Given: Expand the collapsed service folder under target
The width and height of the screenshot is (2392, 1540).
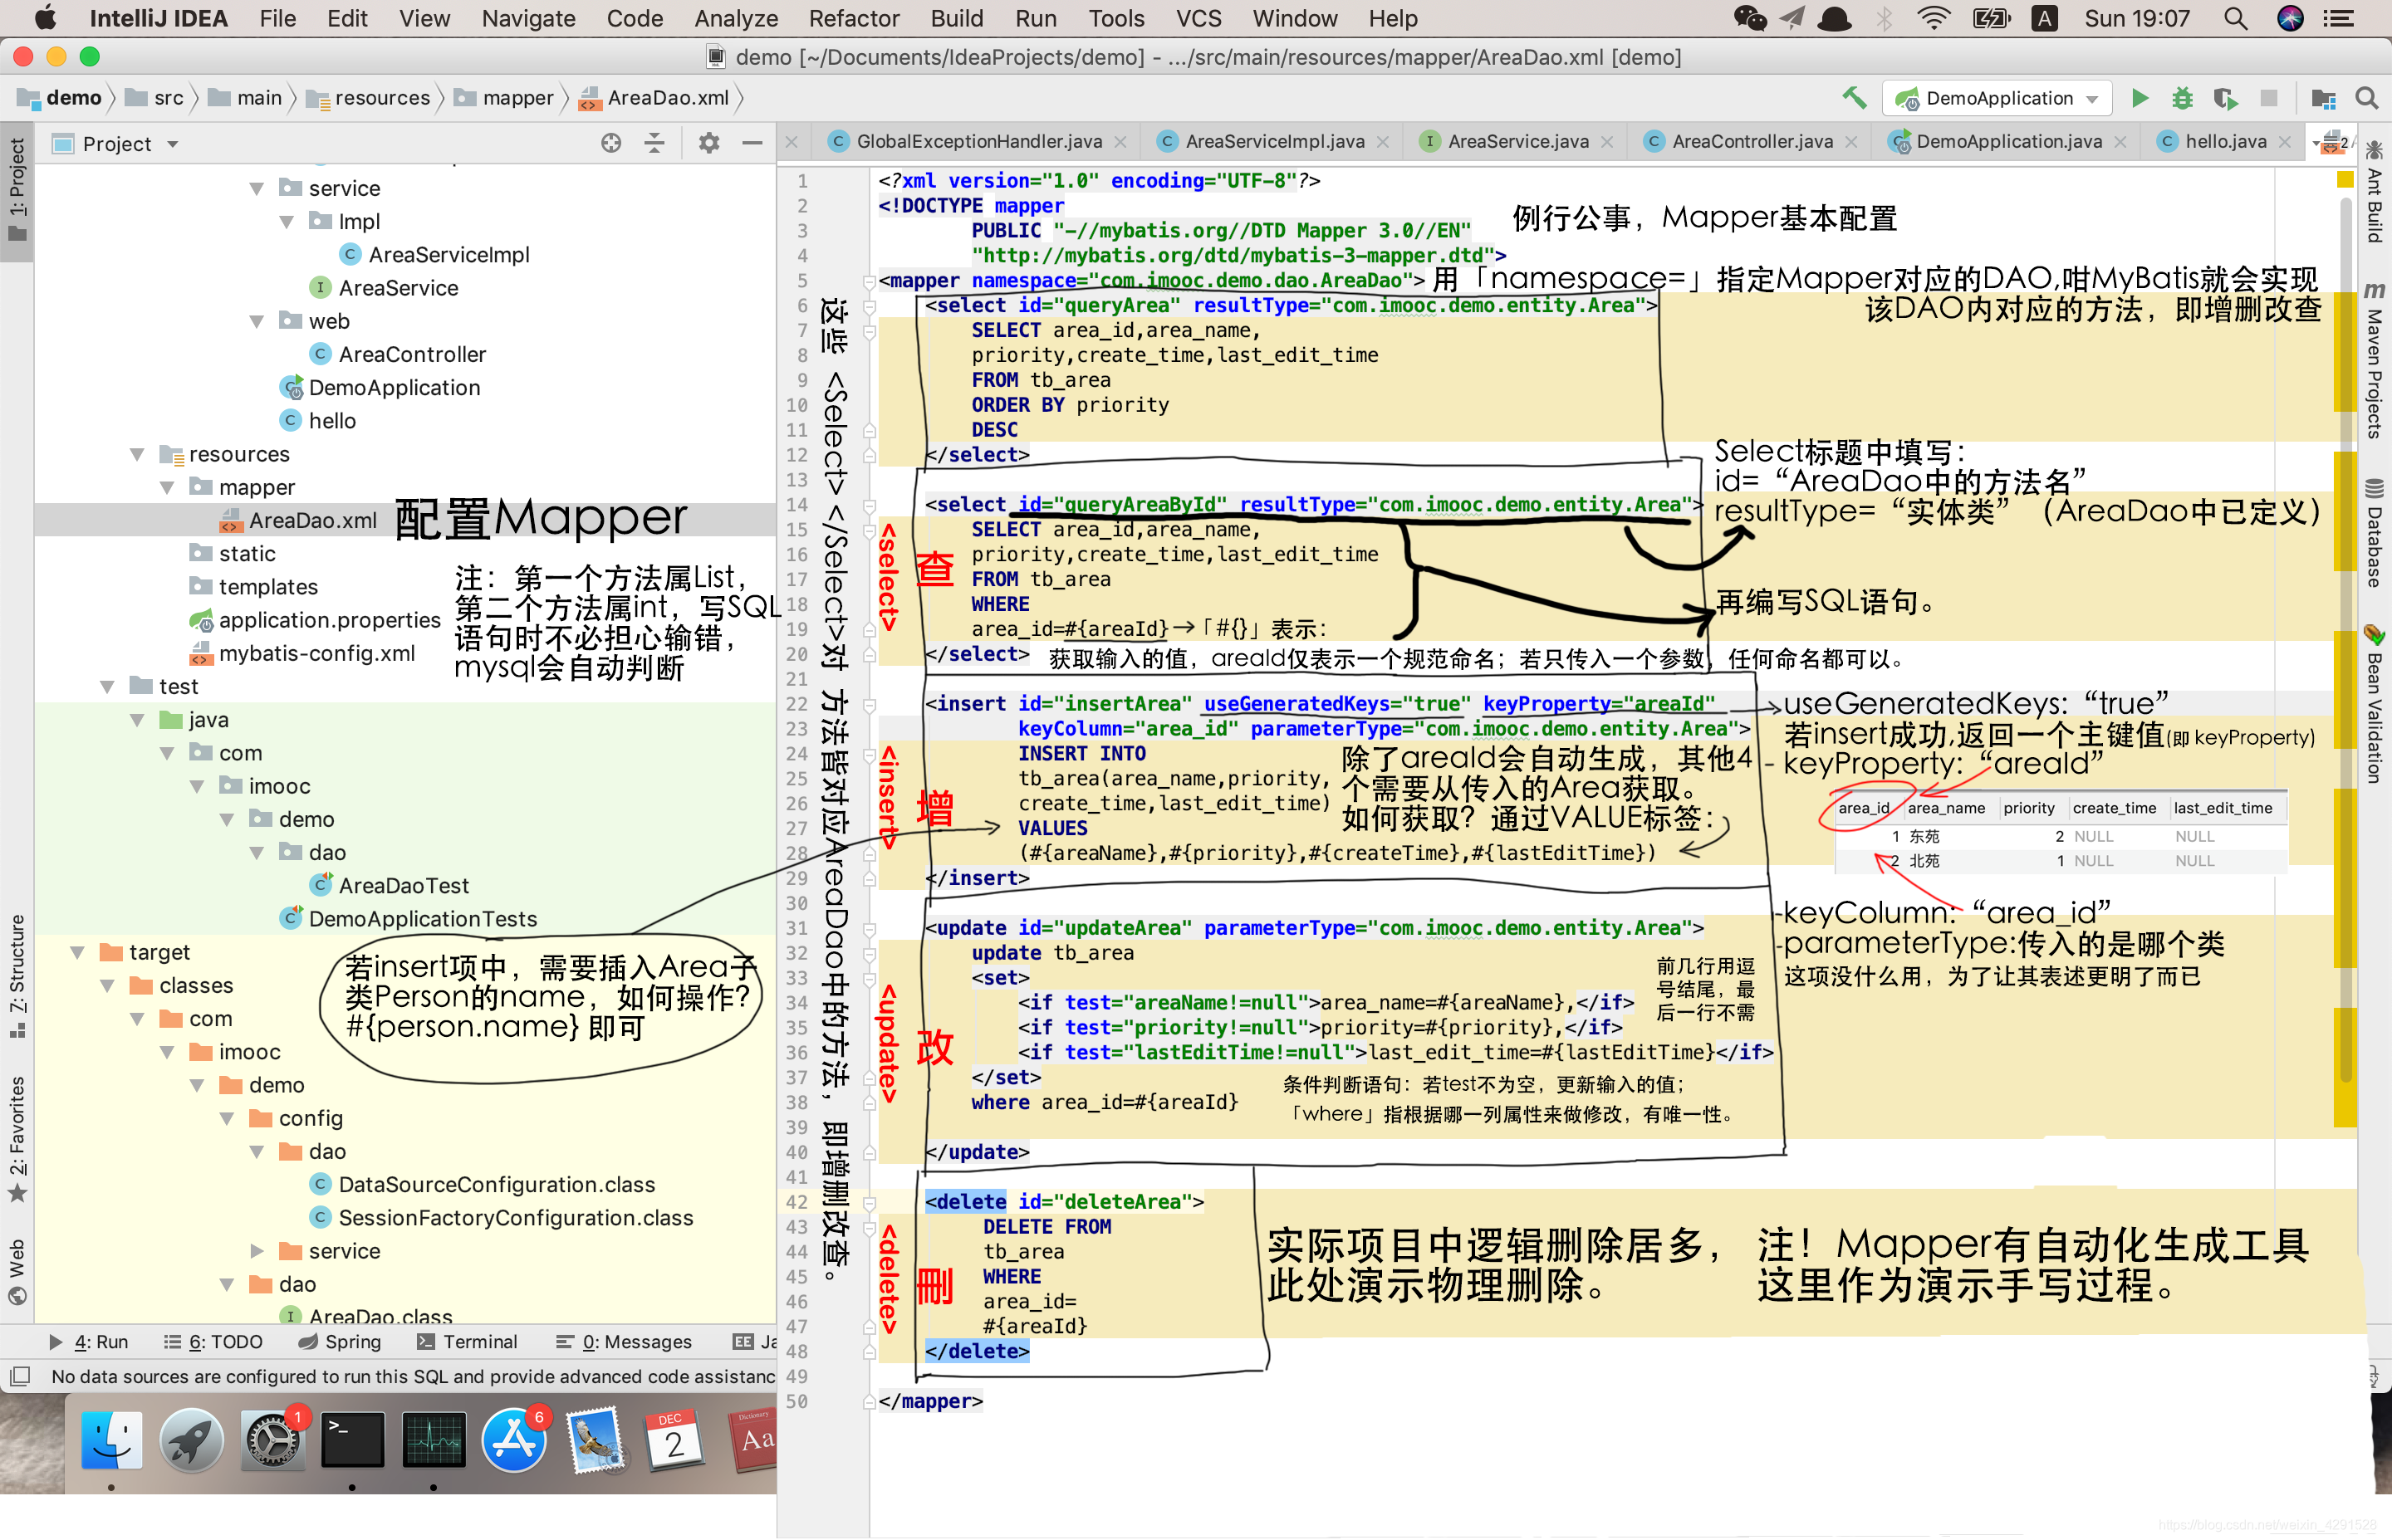Looking at the screenshot, I should pos(257,1251).
